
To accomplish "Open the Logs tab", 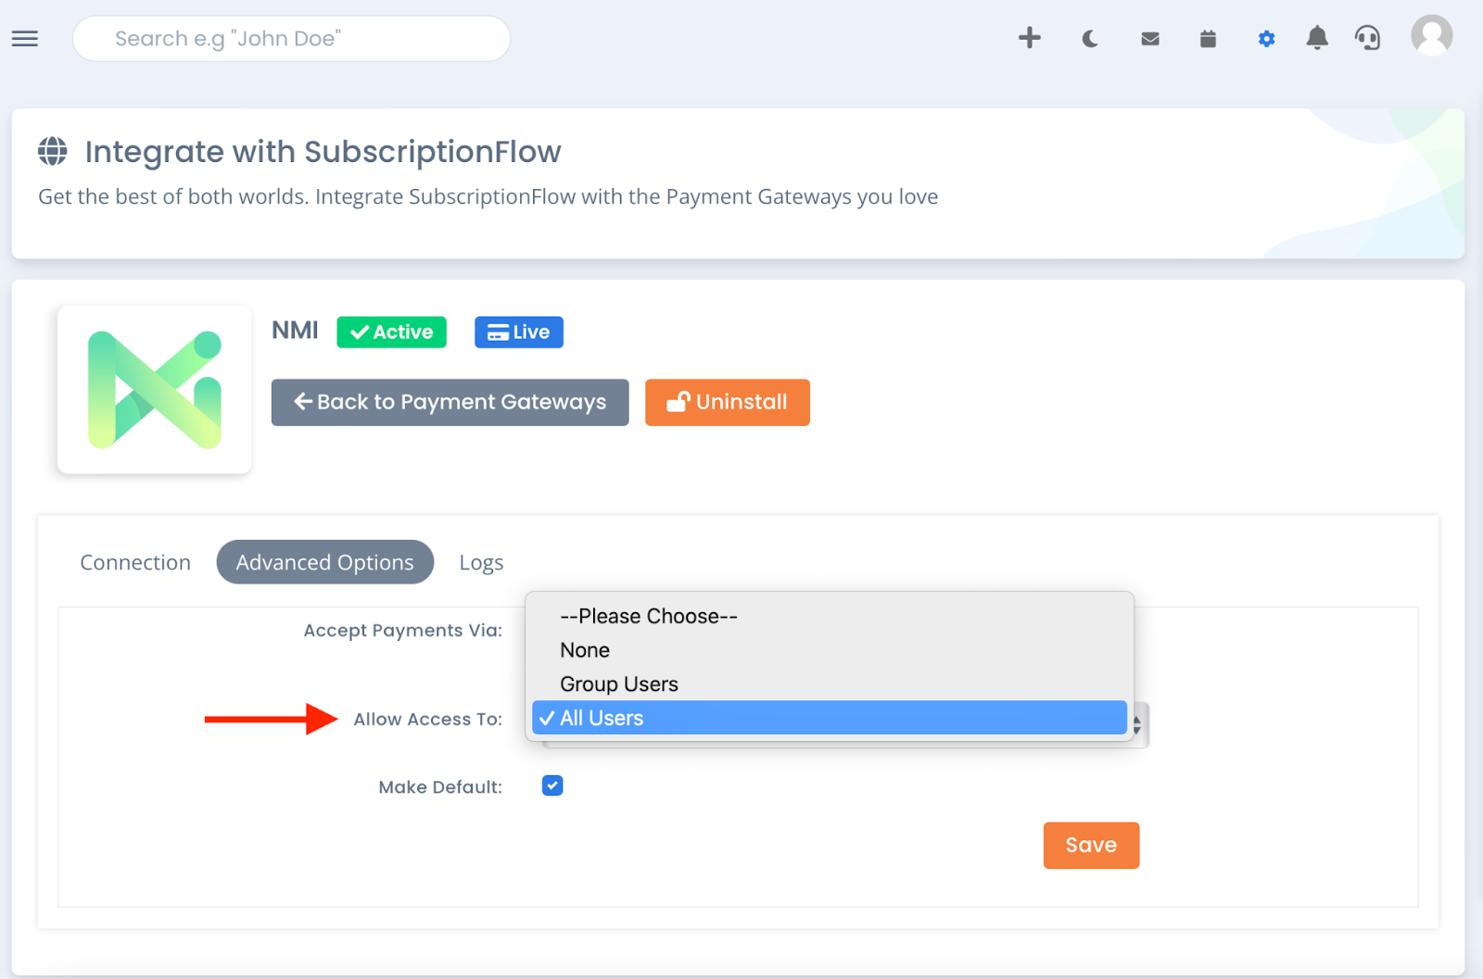I will click(481, 562).
